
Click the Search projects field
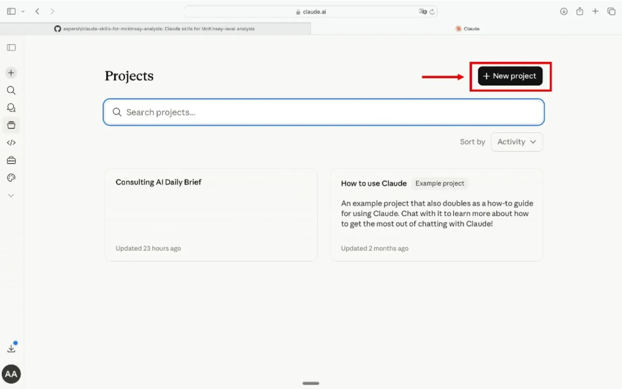323,112
